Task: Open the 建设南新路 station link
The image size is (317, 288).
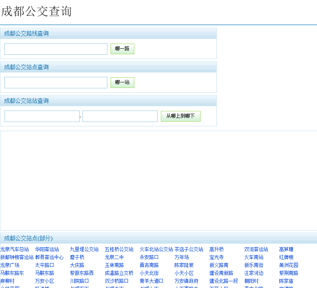Action: pyautogui.click(x=222, y=273)
